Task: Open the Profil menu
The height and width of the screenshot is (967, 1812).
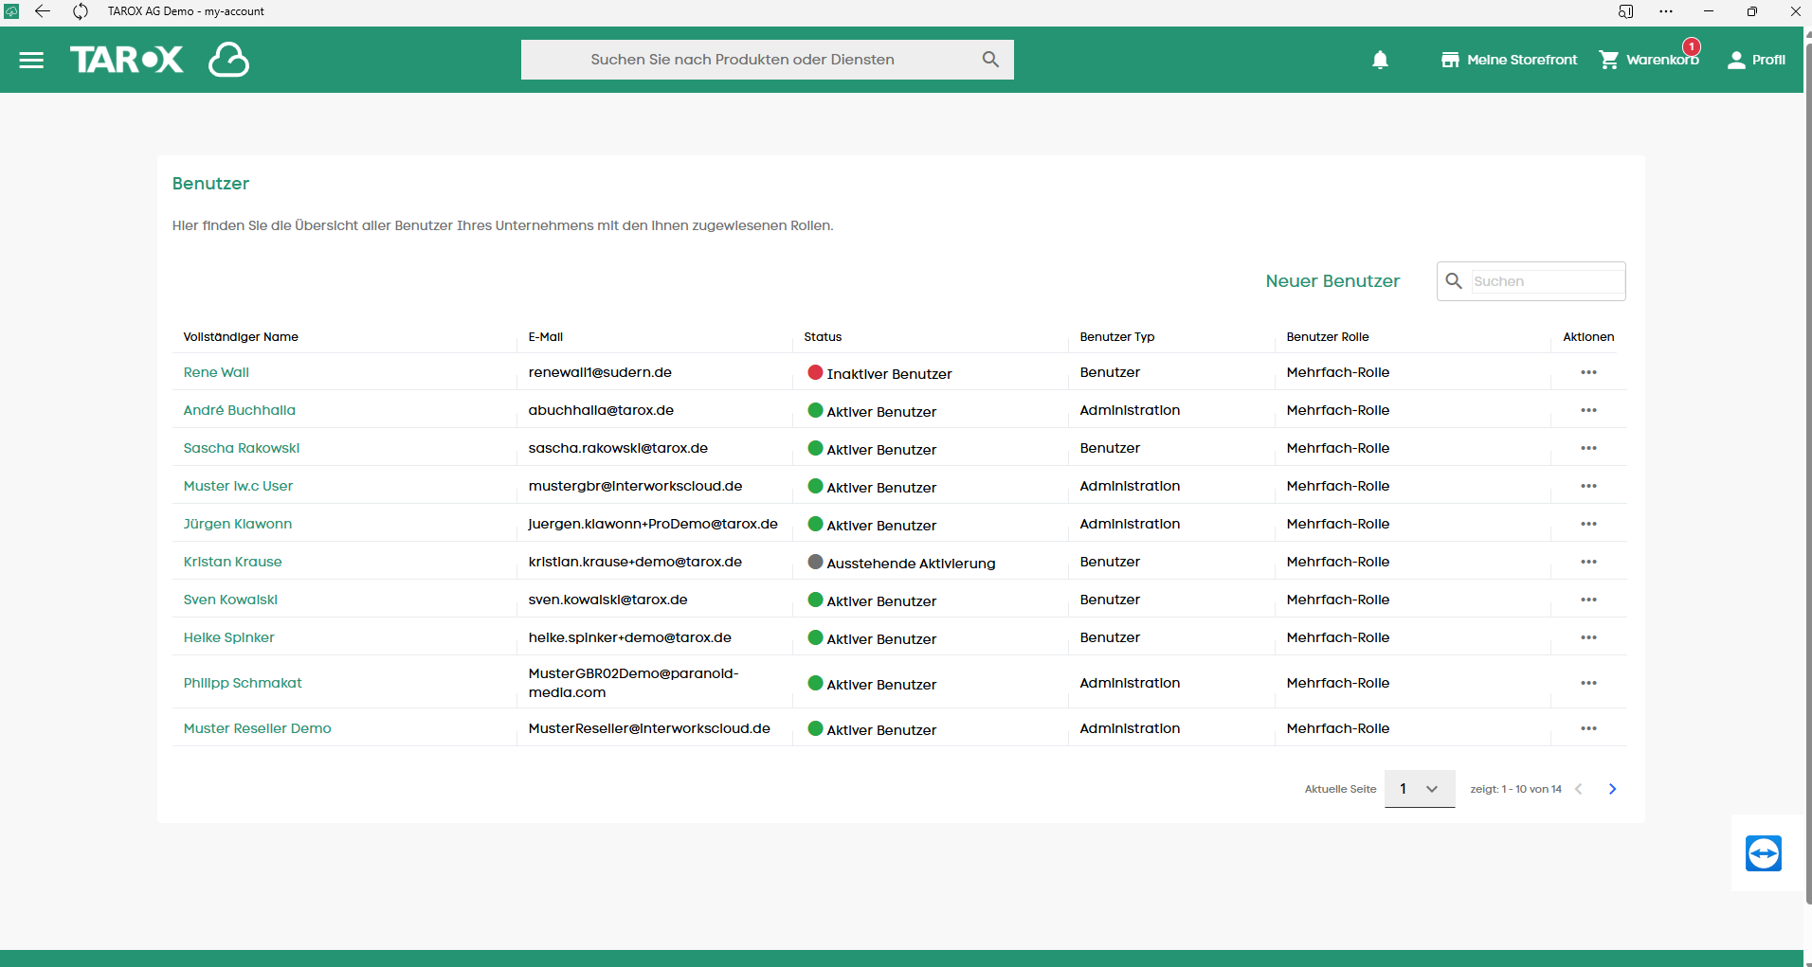Action: coord(1756,60)
